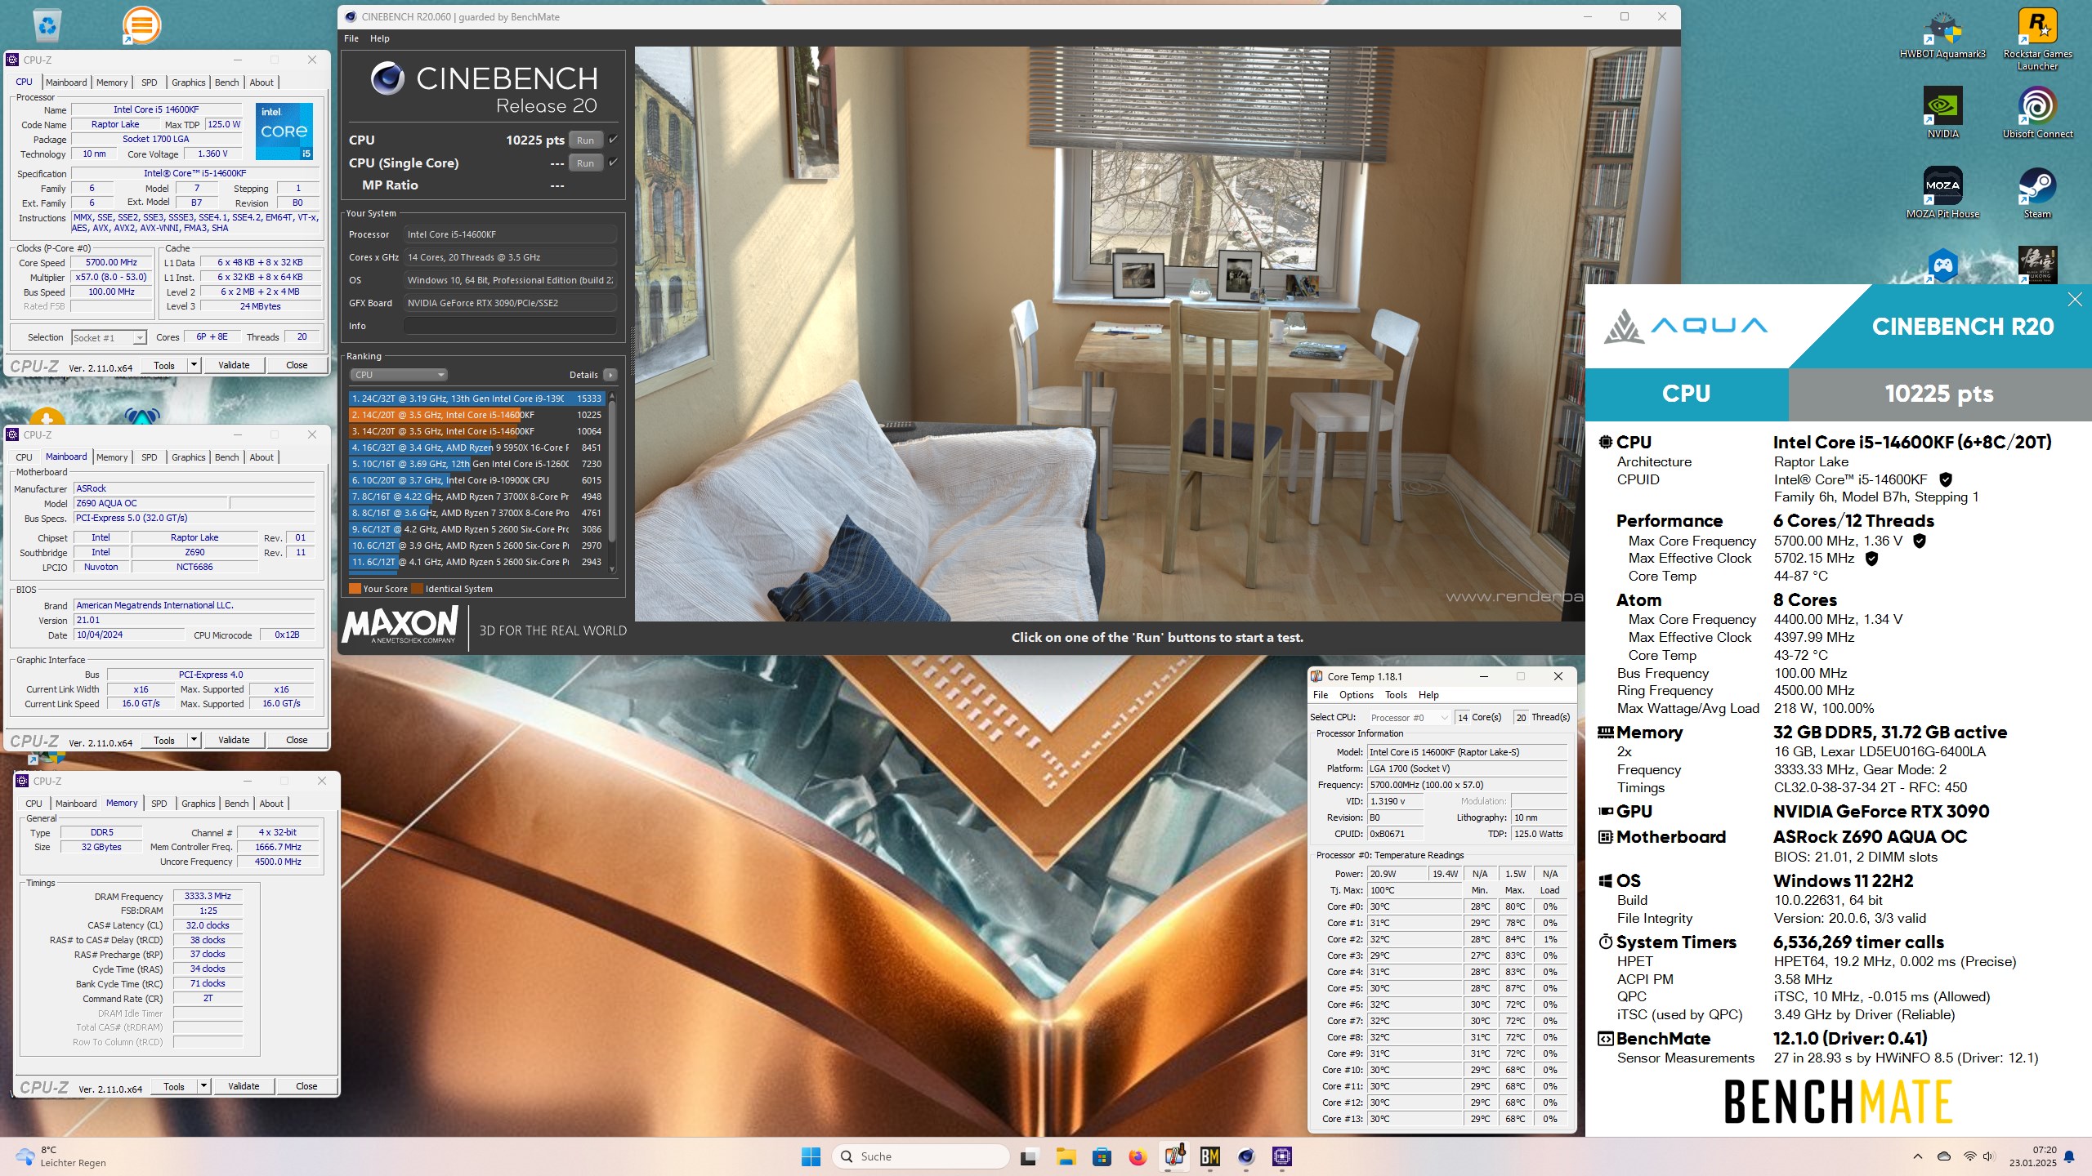Click the Windows Start button
Screen dimensions: 2092x1176
coord(811,1156)
